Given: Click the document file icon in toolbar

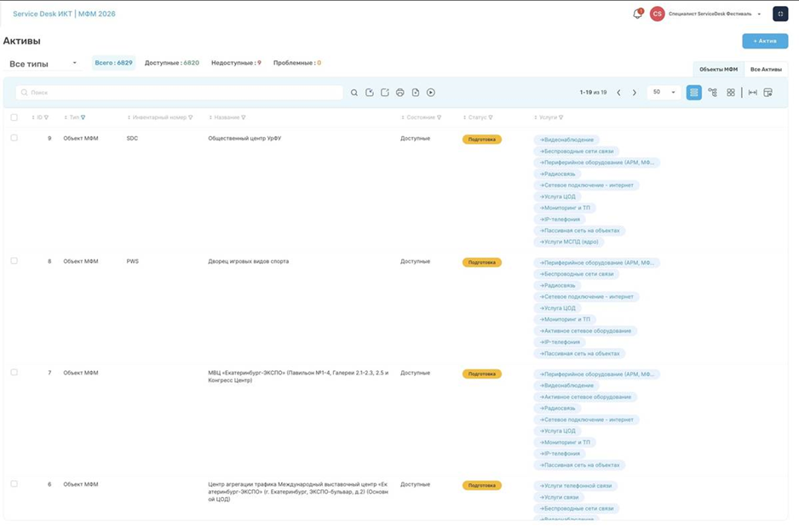Looking at the screenshot, I should pyautogui.click(x=416, y=93).
